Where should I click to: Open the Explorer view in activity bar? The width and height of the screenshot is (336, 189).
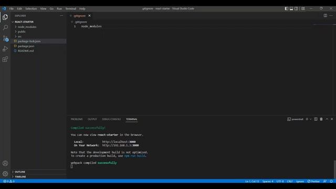[x=5, y=17]
